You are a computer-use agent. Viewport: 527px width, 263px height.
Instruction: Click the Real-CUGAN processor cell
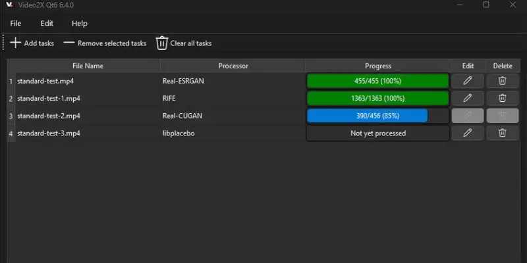pos(233,116)
